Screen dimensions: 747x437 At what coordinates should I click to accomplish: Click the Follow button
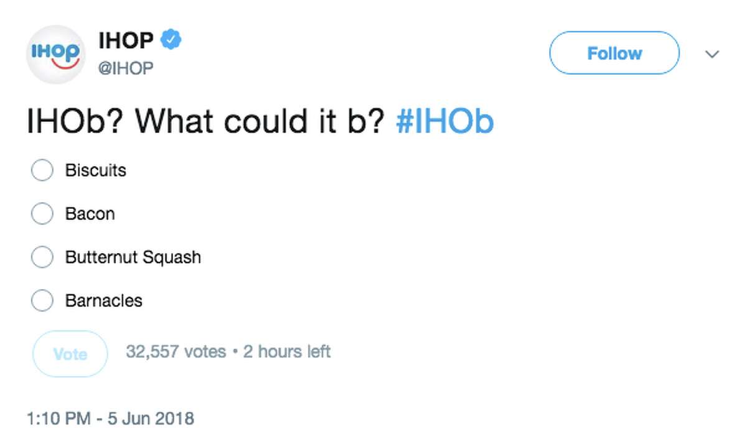pos(614,53)
